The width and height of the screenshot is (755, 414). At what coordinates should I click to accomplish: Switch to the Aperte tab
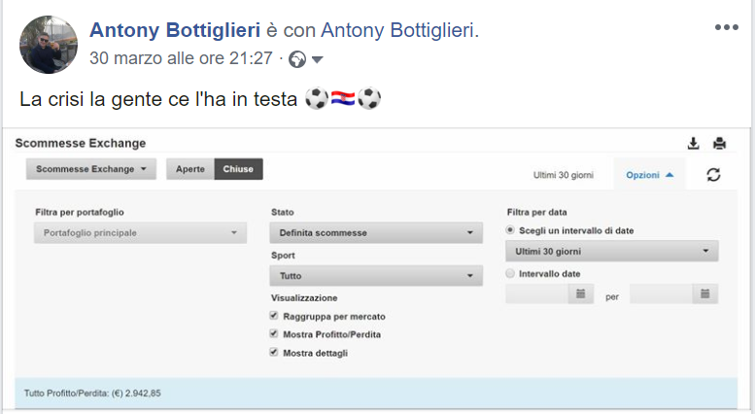coord(189,169)
